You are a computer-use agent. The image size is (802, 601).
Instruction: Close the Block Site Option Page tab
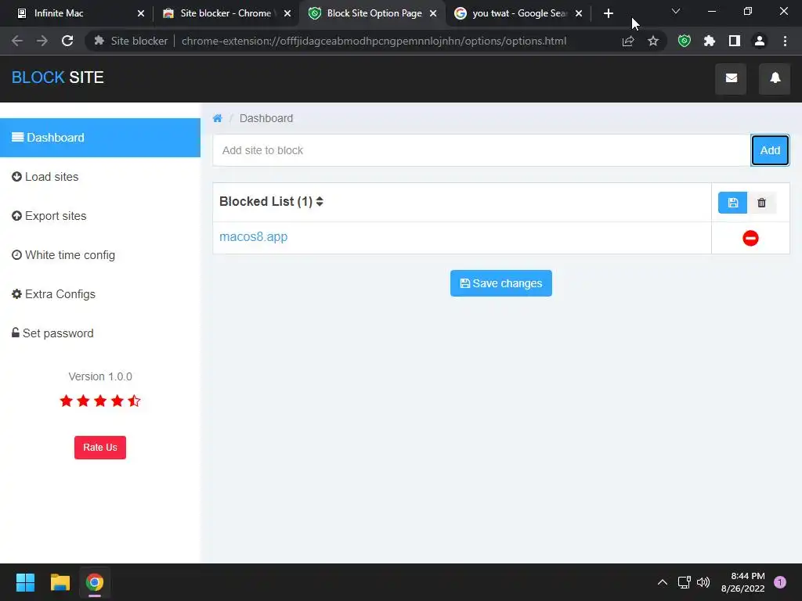tap(433, 13)
